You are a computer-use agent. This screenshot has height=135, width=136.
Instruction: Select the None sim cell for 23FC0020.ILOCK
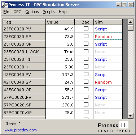[108, 51]
